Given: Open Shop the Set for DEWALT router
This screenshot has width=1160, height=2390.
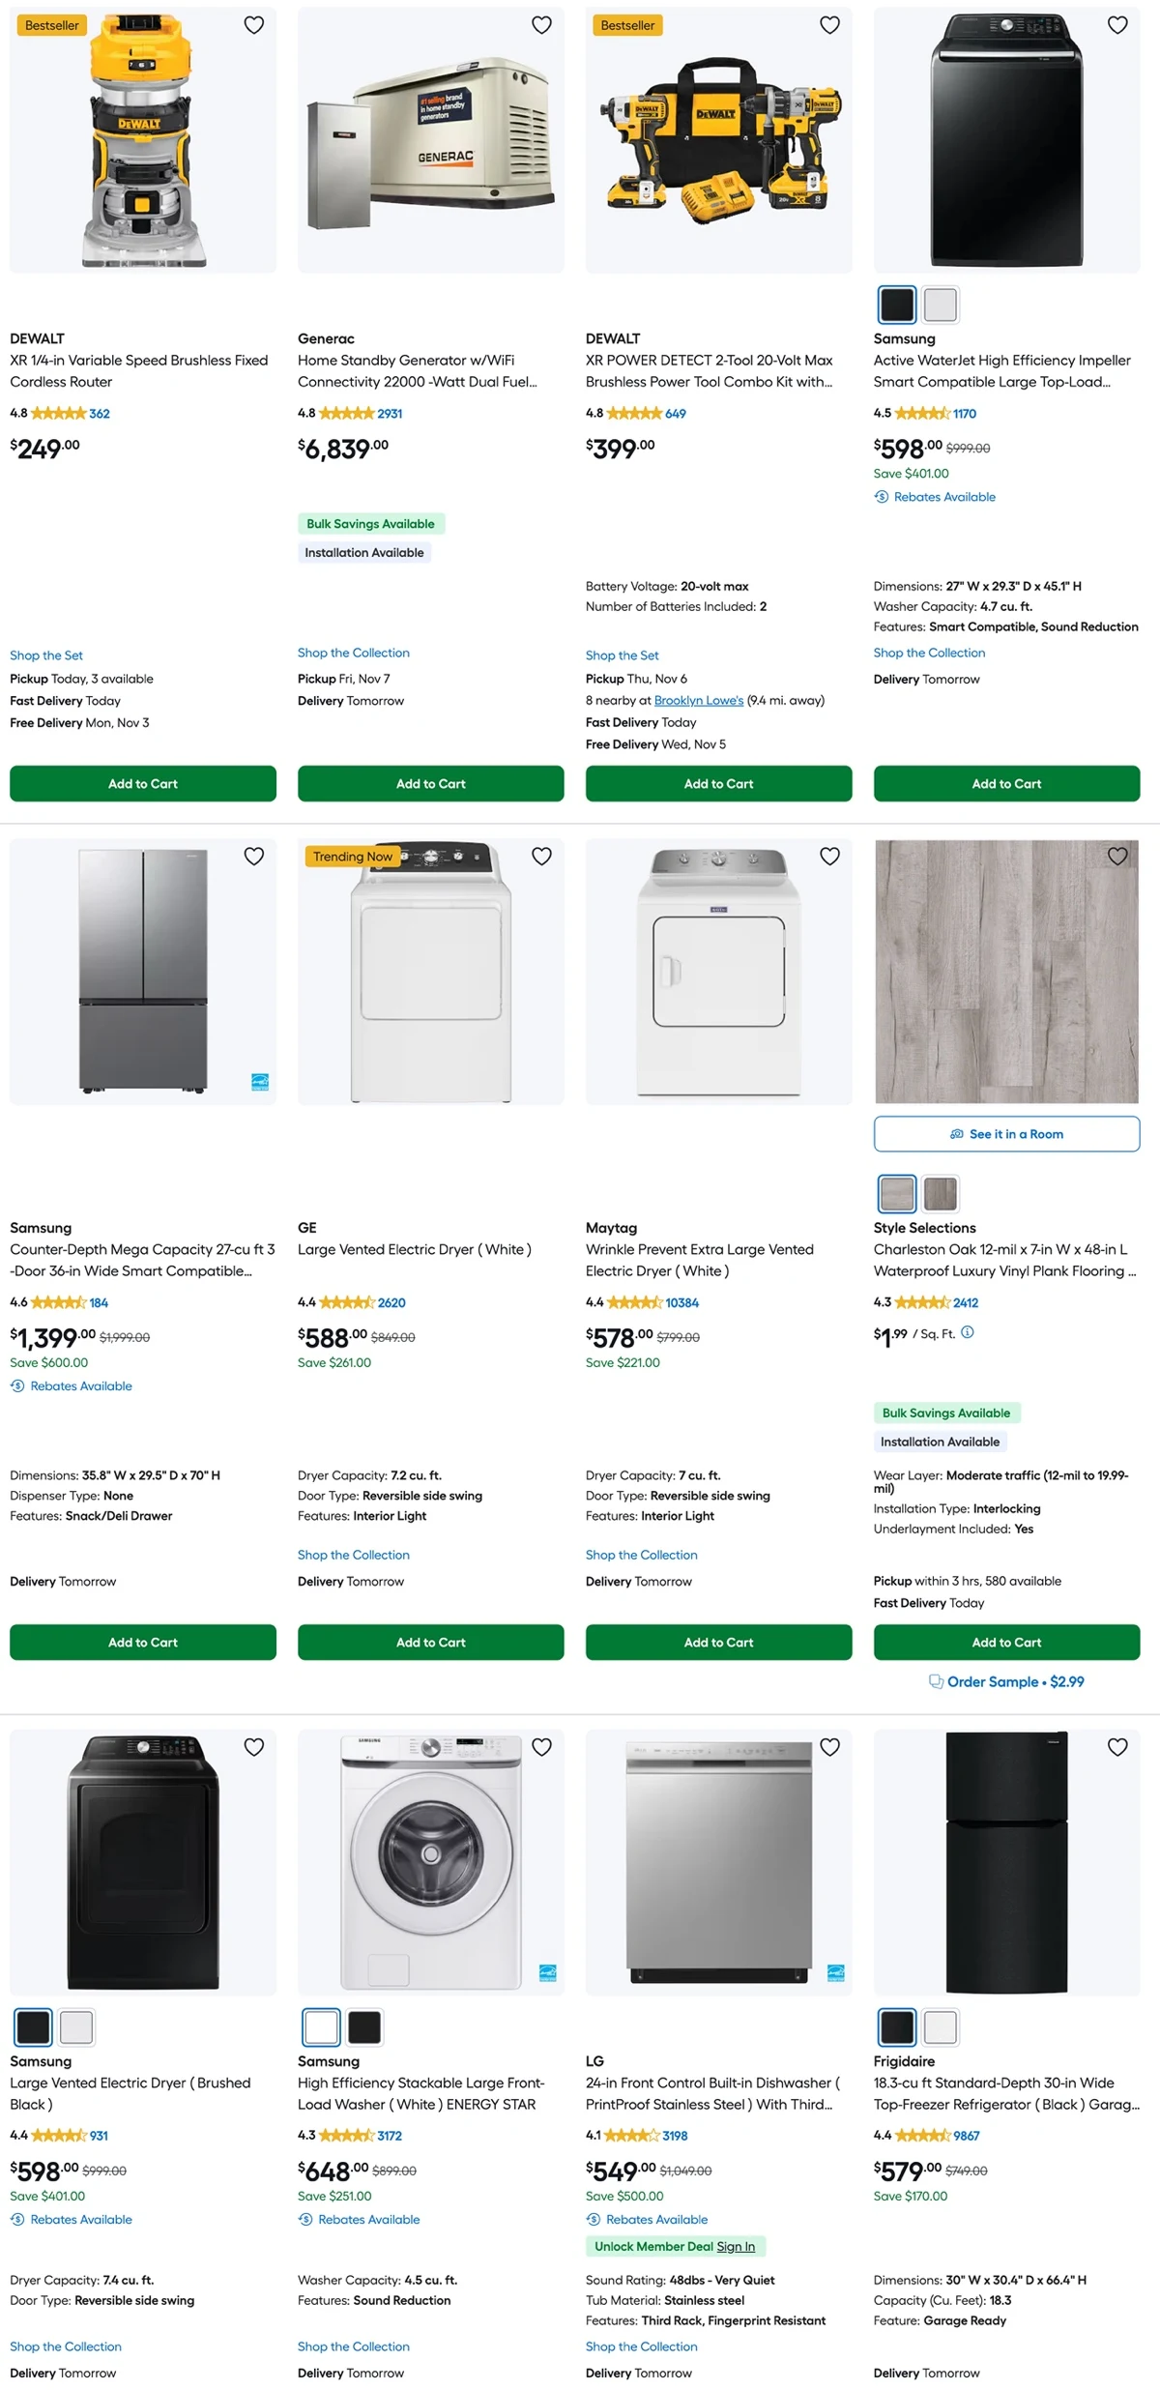Looking at the screenshot, I should tap(45, 655).
